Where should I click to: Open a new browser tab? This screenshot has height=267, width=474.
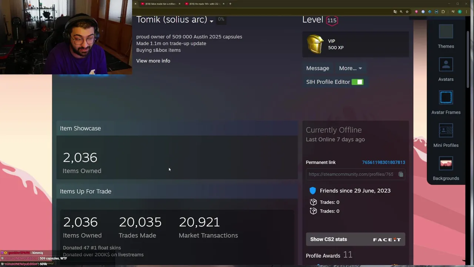point(230,4)
